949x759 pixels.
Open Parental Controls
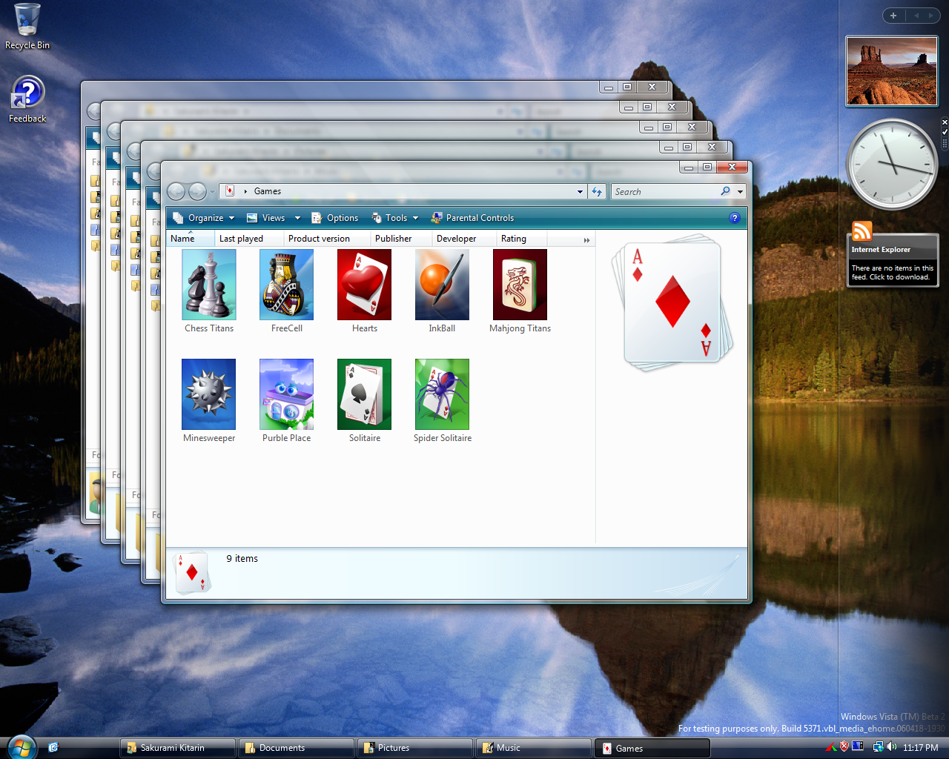[x=473, y=218]
